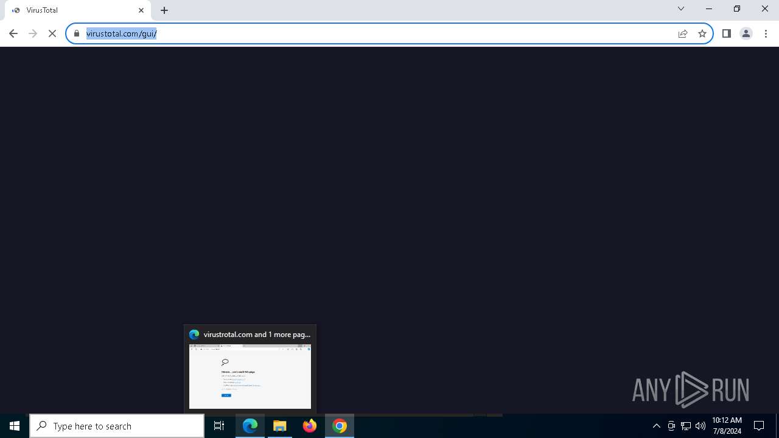Select the VirusTotal tab
This screenshot has height=438, width=779.
78,10
